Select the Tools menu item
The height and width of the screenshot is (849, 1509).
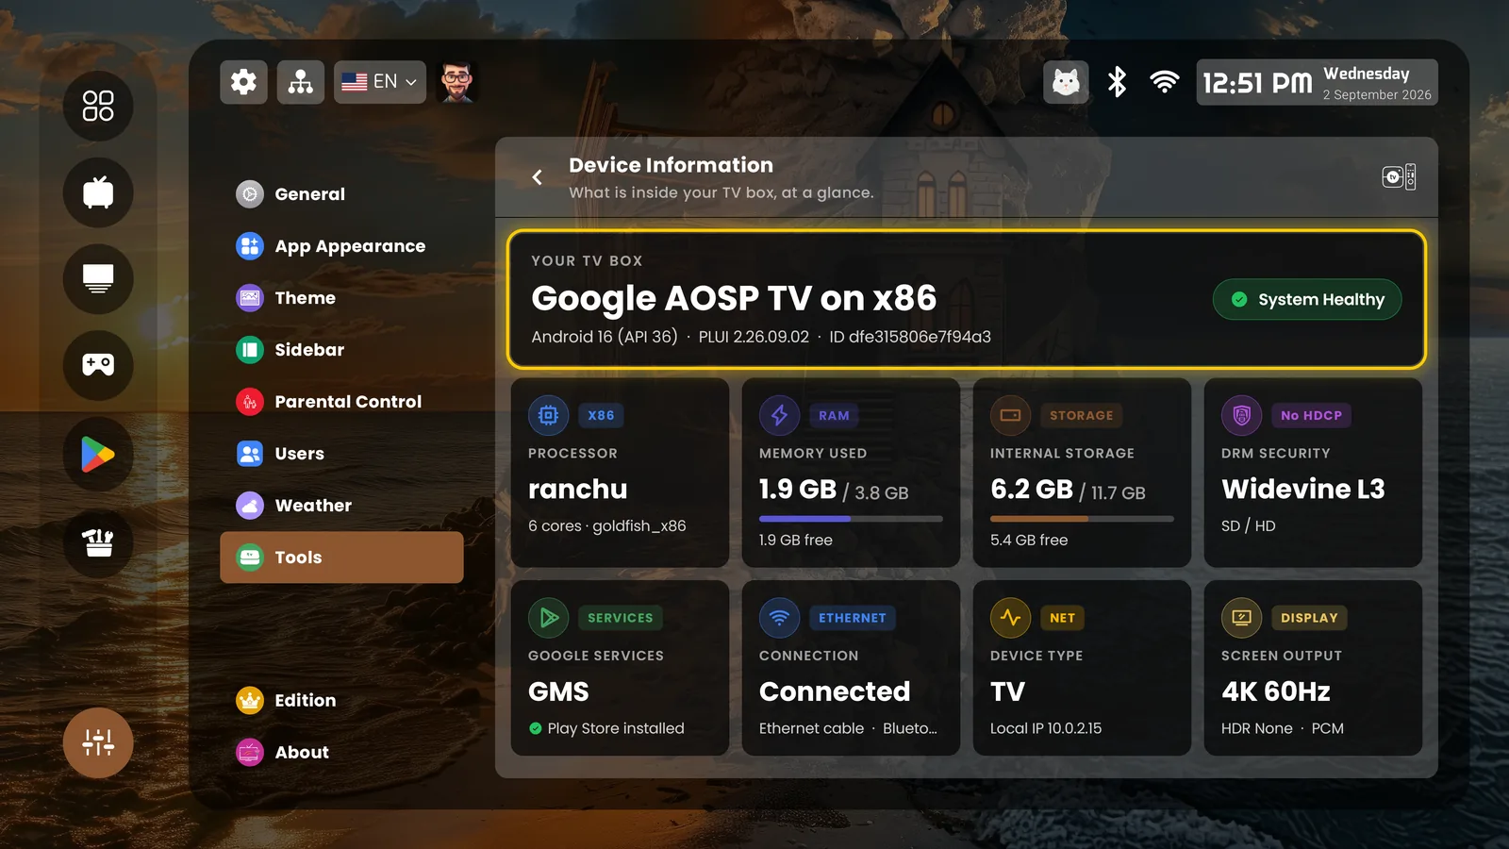[341, 558]
